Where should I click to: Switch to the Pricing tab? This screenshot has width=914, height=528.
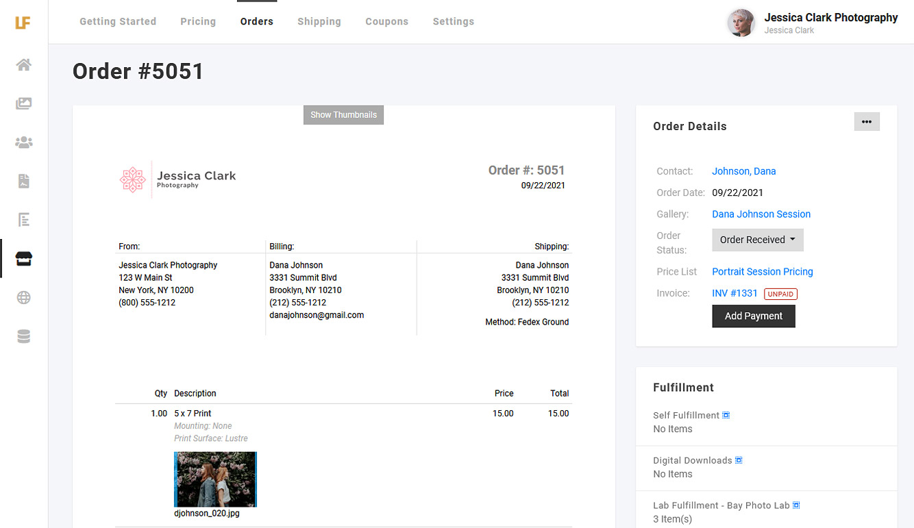pos(198,21)
